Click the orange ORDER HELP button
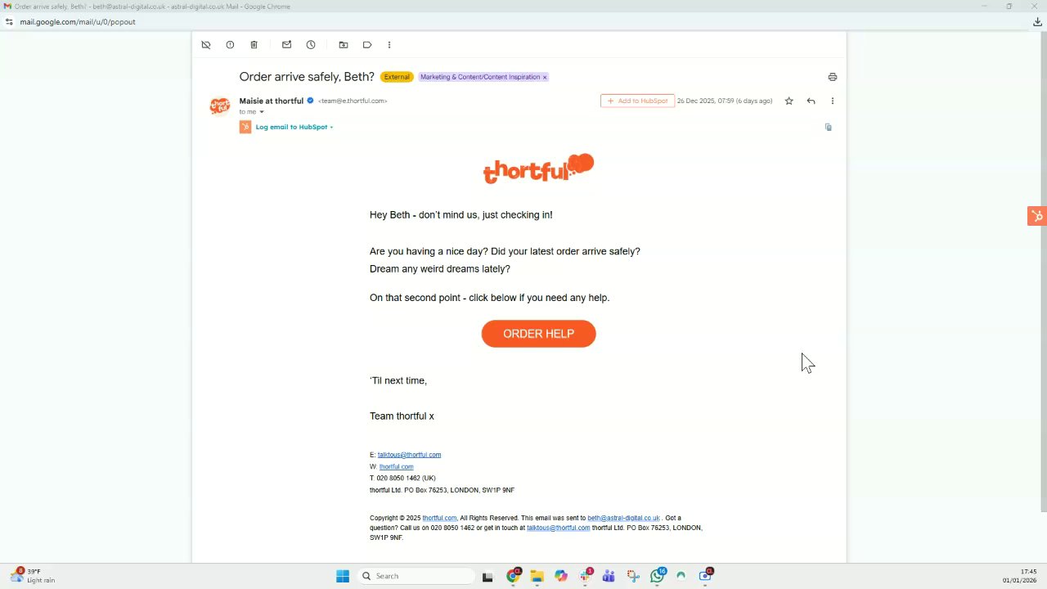The height and width of the screenshot is (589, 1047). (x=538, y=334)
